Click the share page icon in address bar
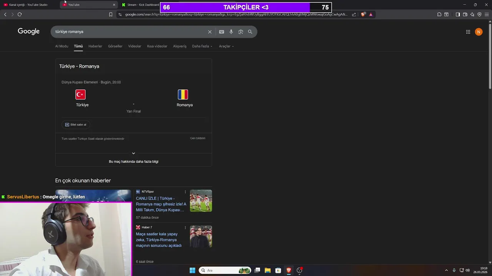Viewport: 492px width, 276px height. click(354, 15)
